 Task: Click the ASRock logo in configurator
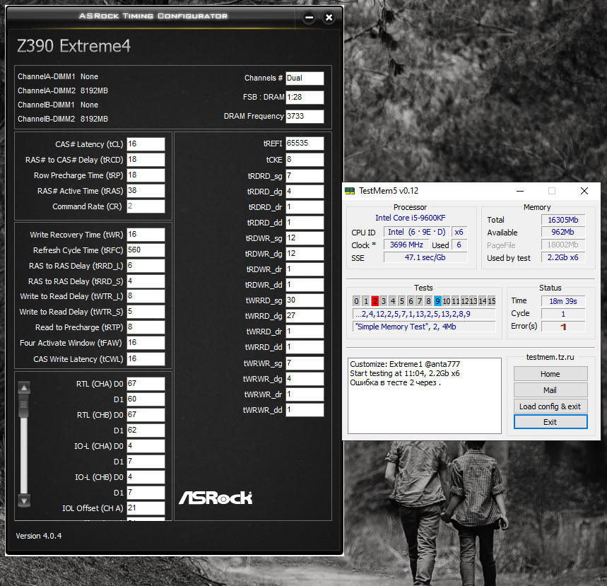coord(216,498)
